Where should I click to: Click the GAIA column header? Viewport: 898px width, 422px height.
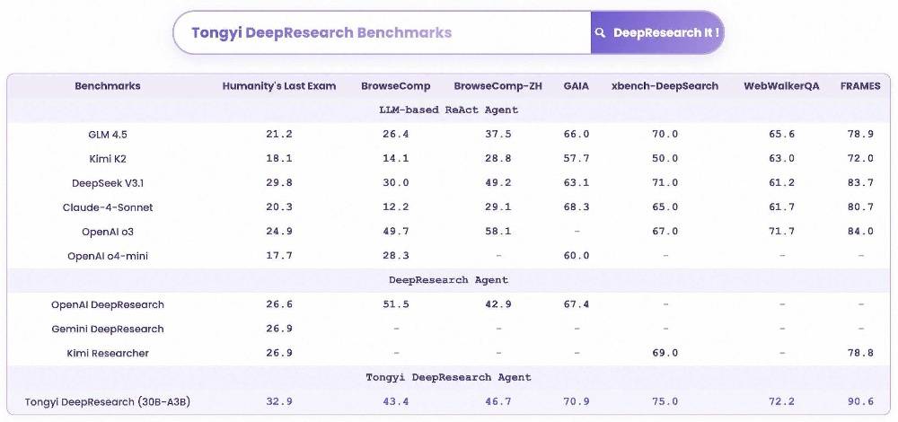[577, 86]
